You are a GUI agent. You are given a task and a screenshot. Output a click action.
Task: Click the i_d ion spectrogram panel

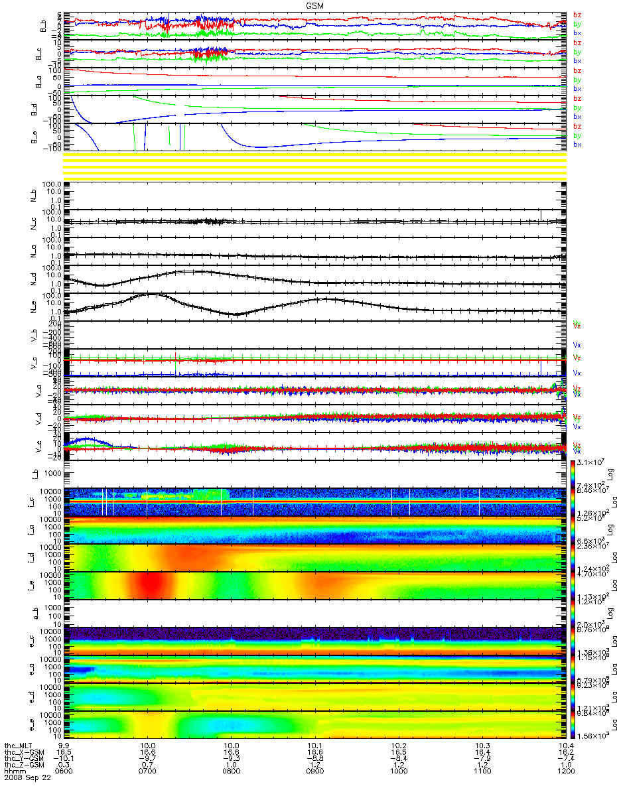[315, 557]
